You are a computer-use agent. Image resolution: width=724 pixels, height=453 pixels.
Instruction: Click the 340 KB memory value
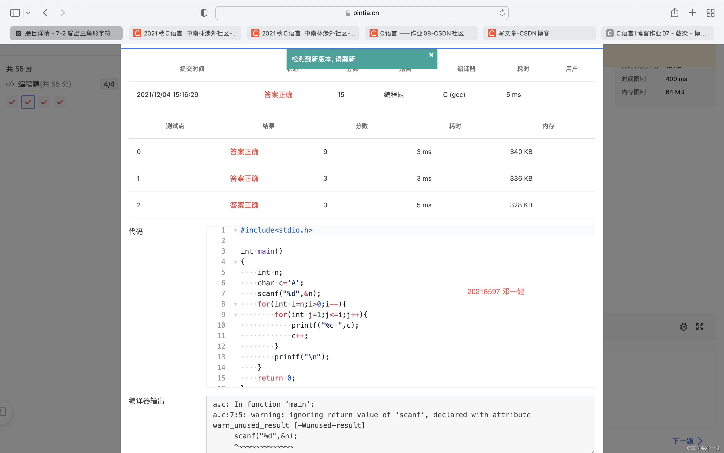coord(521,152)
